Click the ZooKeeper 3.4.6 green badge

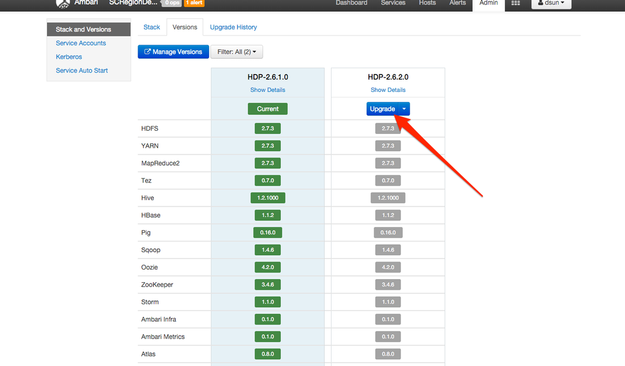pos(268,285)
